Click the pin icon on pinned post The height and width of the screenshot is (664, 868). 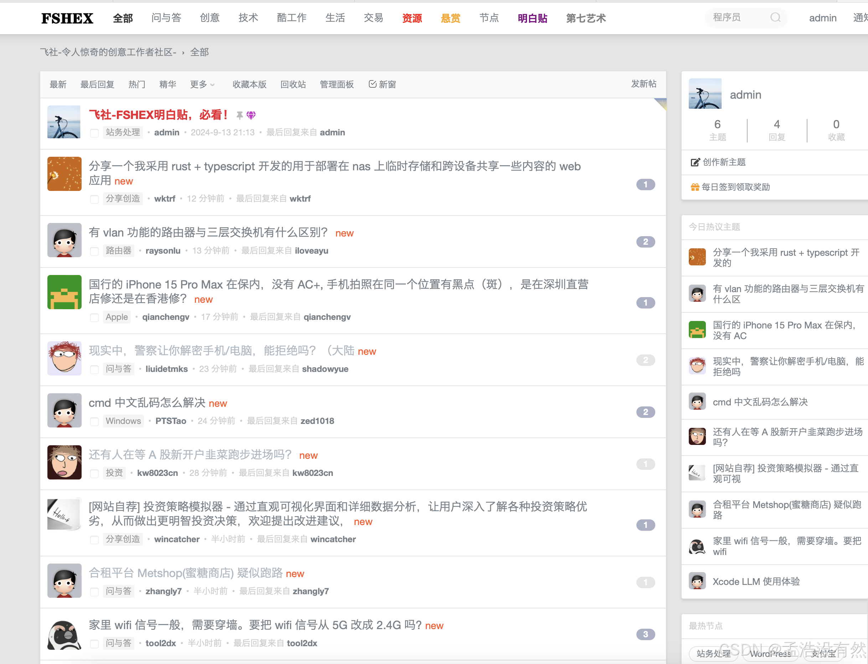pyautogui.click(x=239, y=115)
